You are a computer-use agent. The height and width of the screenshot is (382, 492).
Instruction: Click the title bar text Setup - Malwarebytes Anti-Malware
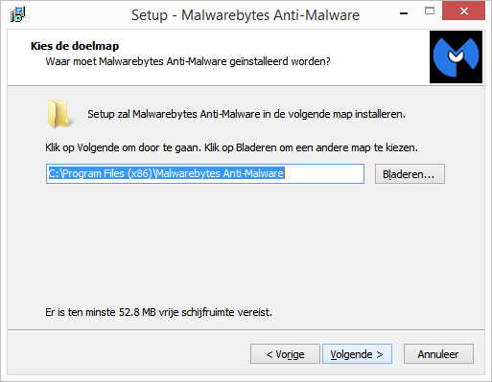point(246,15)
